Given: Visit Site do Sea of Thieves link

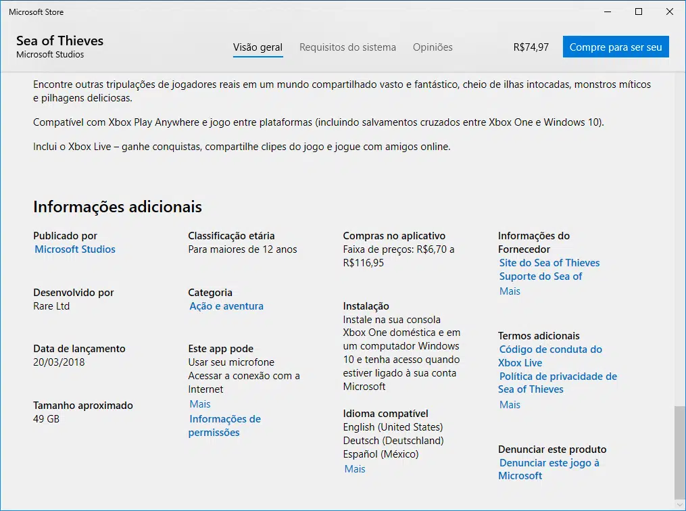Looking at the screenshot, I should (x=549, y=263).
